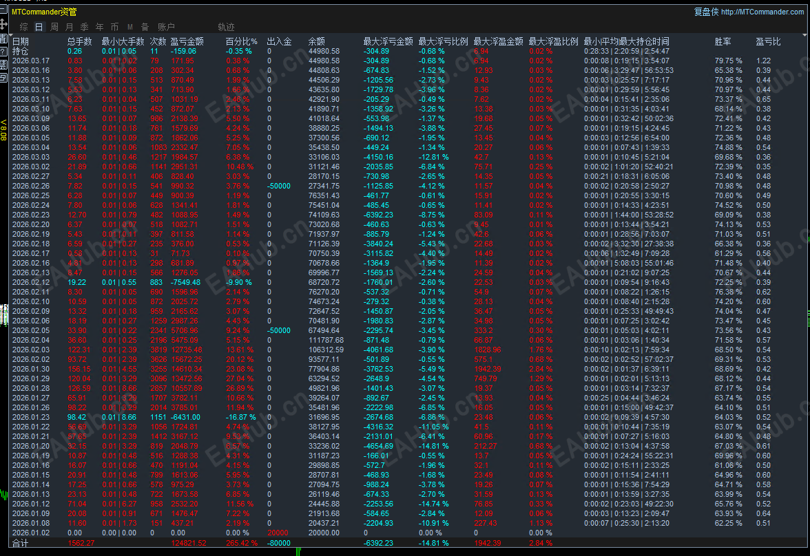Click the total profit 124821.52
Image resolution: width=810 pixels, height=556 pixels.
tap(189, 543)
